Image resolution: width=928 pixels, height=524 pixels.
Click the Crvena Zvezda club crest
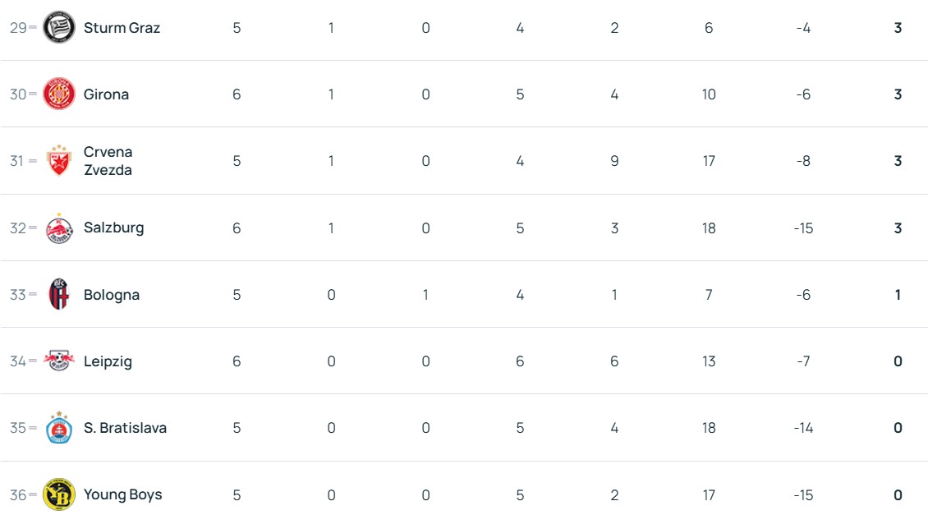[x=59, y=161]
